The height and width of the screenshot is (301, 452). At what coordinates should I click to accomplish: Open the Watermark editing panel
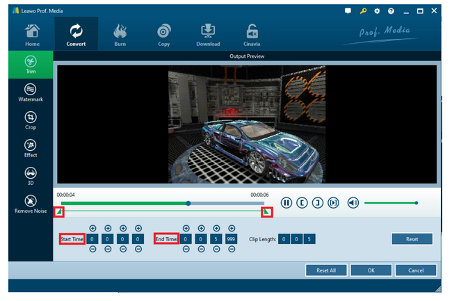coord(31,93)
